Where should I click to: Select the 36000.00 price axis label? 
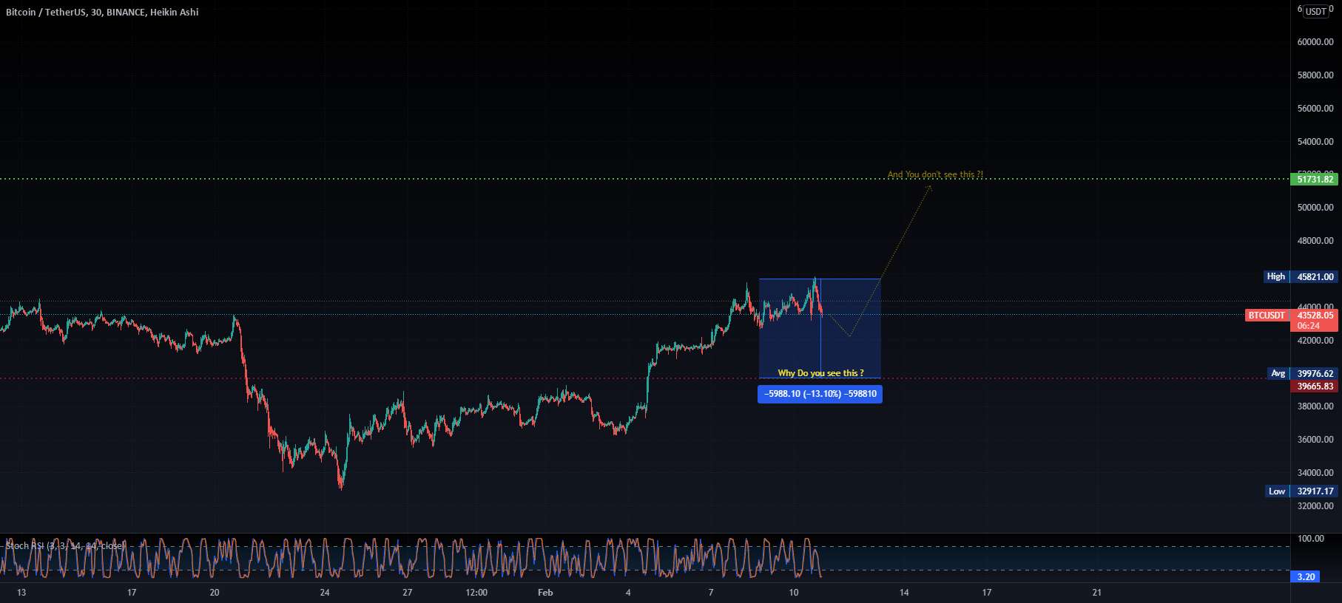[1315, 440]
